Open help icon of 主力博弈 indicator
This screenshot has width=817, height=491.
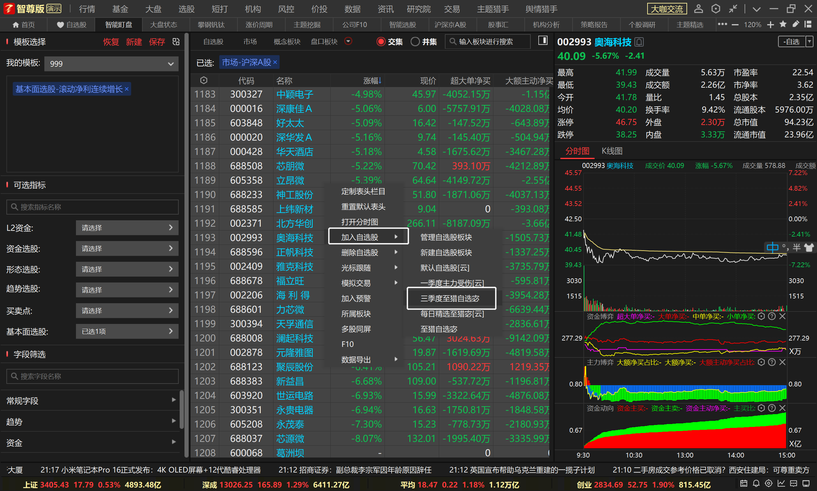tap(772, 362)
